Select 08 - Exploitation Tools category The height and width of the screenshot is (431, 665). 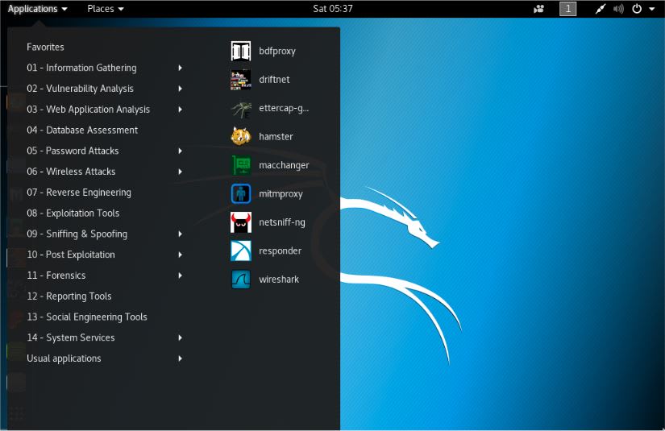click(x=73, y=213)
